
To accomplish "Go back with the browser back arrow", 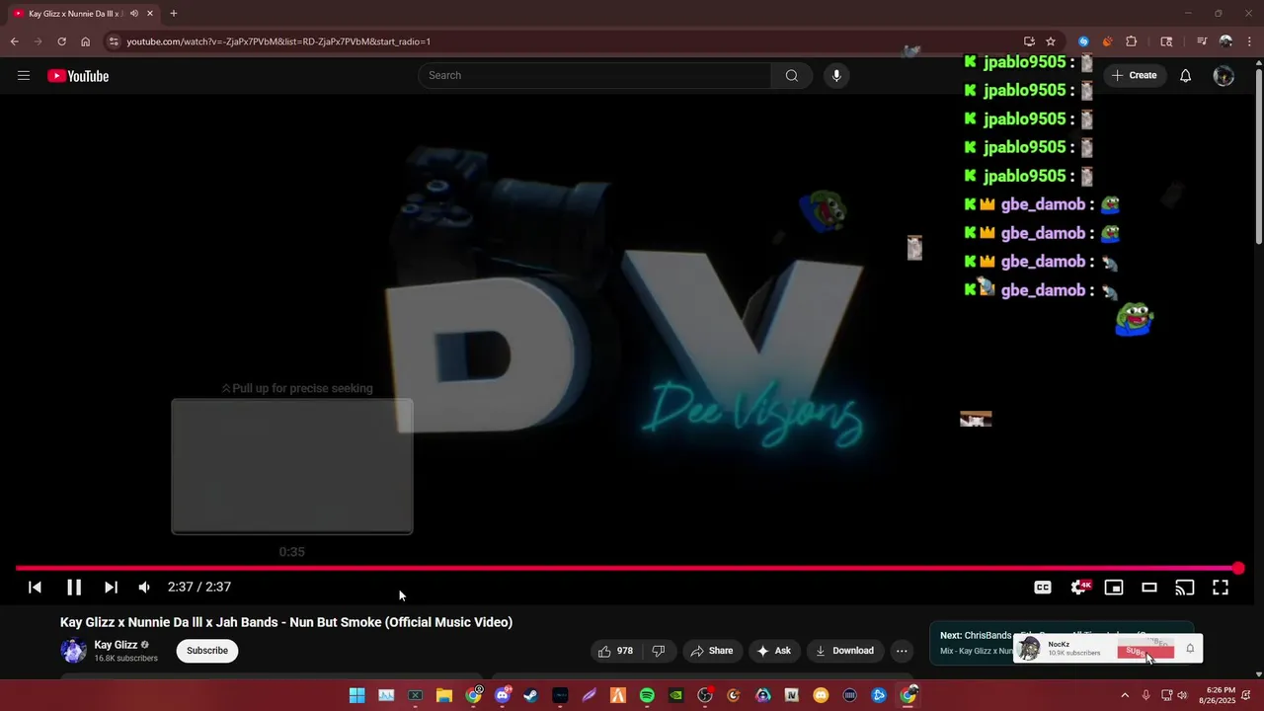I will coord(14,41).
